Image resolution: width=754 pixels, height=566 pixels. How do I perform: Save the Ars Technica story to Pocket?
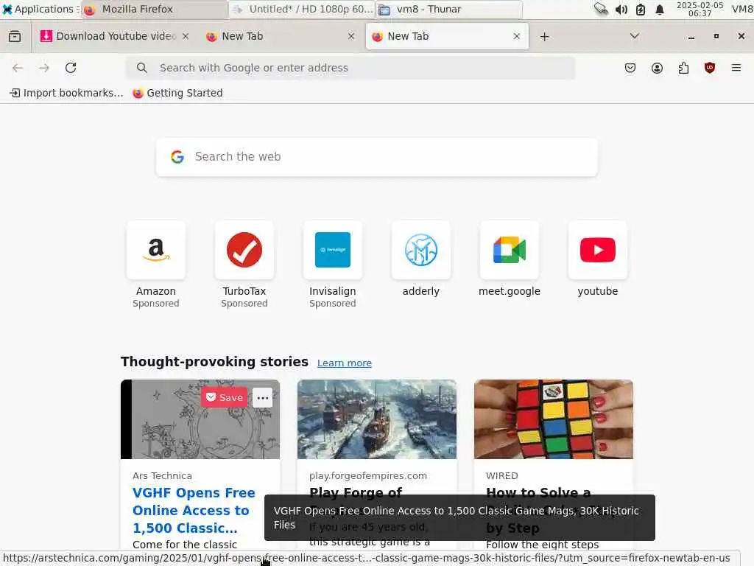224,397
